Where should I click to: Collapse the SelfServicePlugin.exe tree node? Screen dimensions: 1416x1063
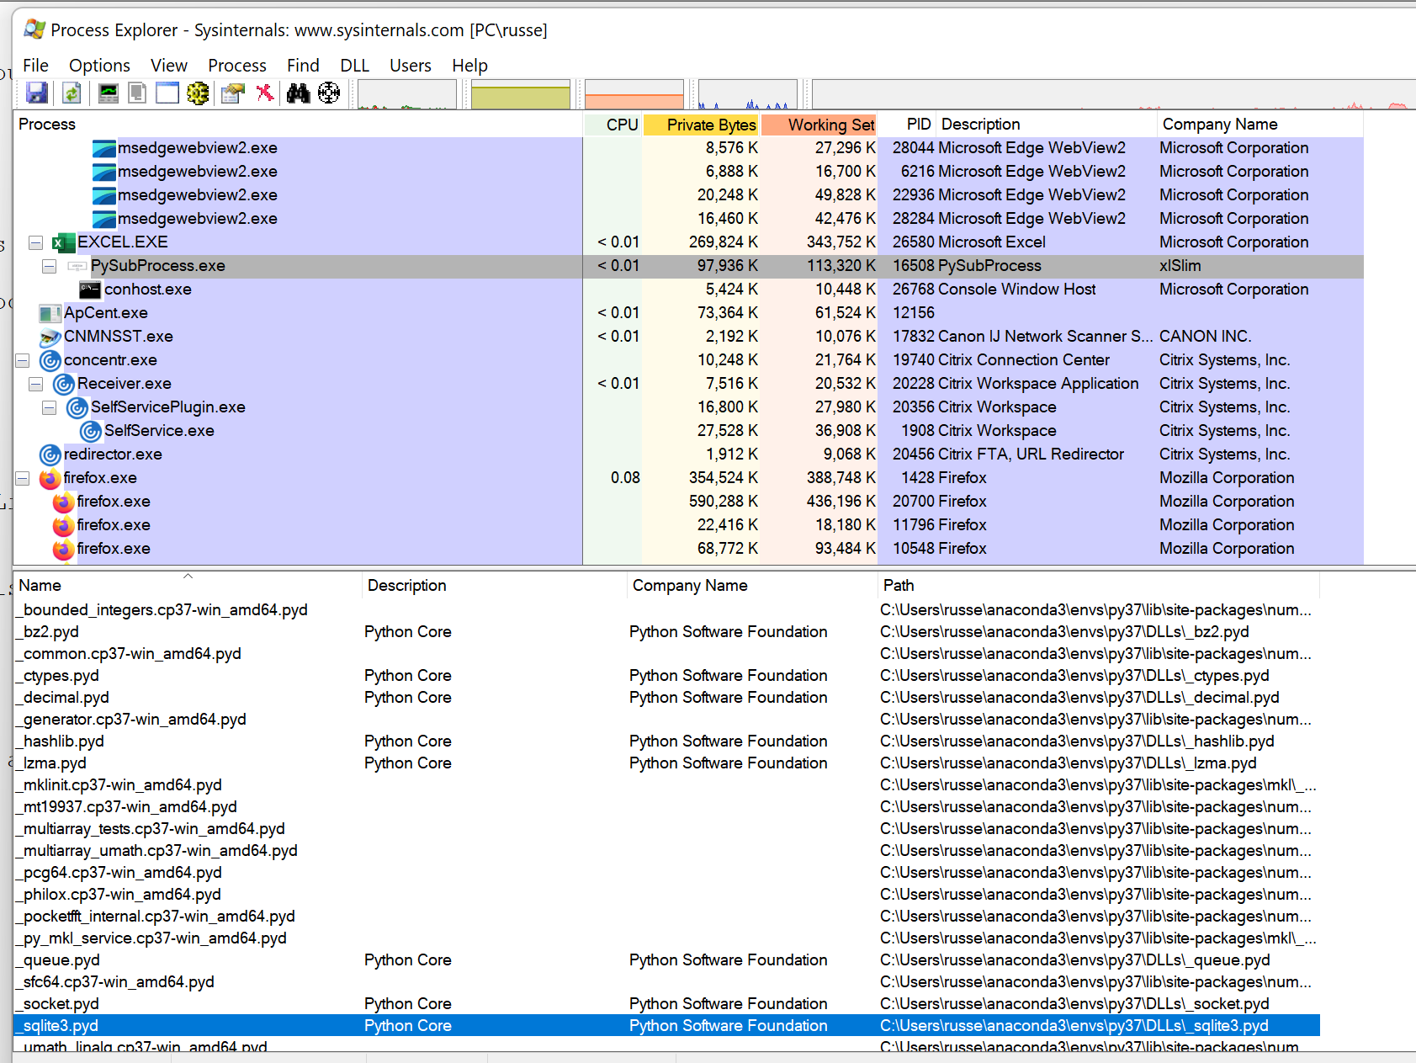point(49,407)
